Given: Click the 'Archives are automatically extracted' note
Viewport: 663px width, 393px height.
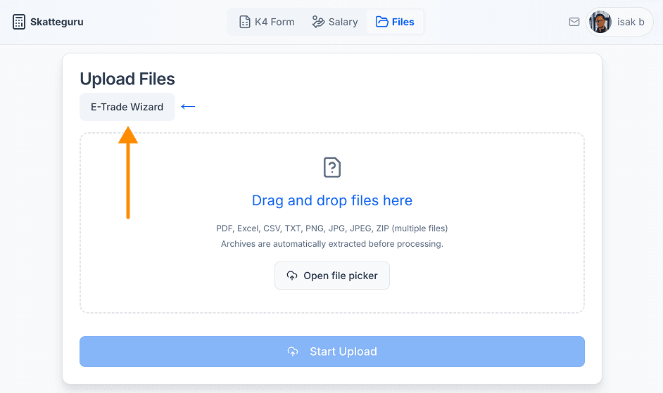Looking at the screenshot, I should (332, 244).
